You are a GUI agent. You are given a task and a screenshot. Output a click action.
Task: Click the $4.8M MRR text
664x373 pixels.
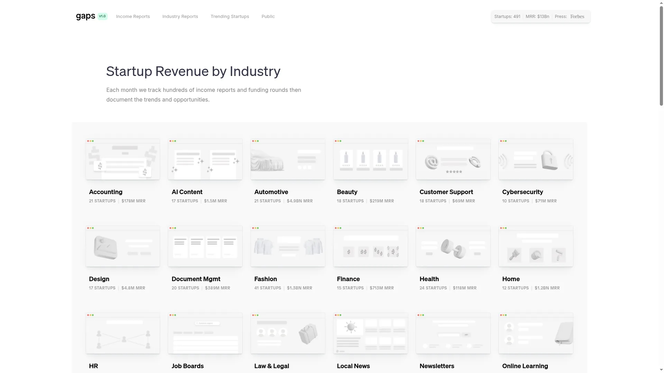[133, 288]
